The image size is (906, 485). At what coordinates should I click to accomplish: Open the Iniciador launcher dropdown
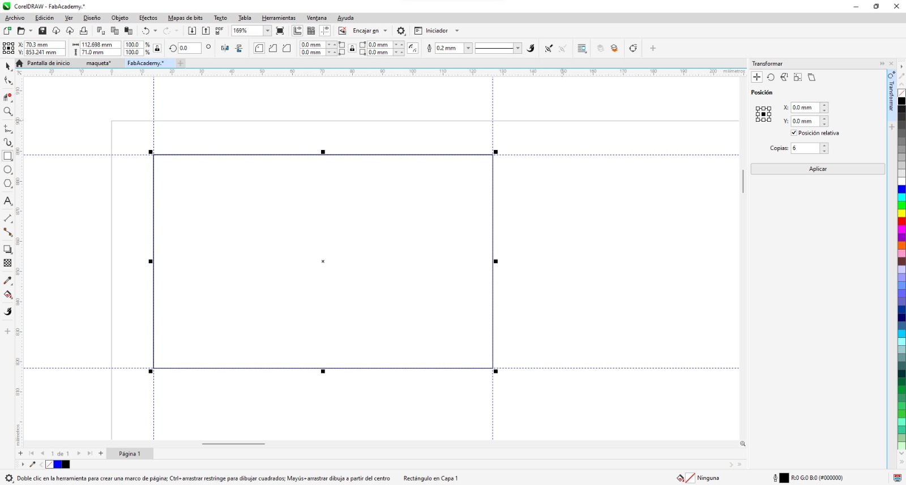(x=457, y=31)
